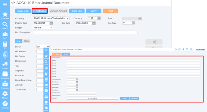Open the Rate lookup magnifier
207x112 pixels.
(140, 19)
